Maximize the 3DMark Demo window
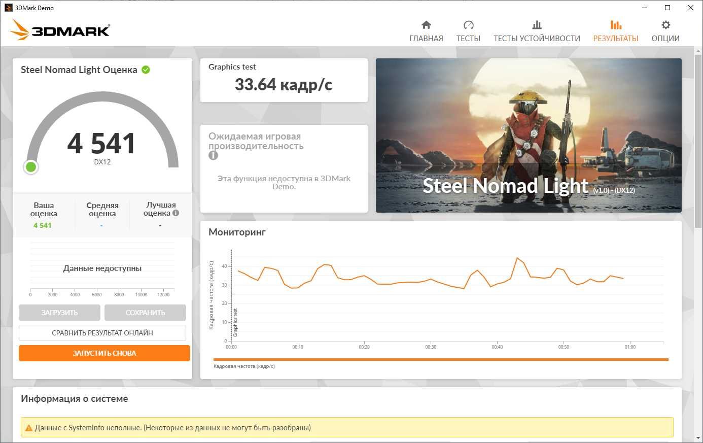The height and width of the screenshot is (443, 703). (x=667, y=8)
